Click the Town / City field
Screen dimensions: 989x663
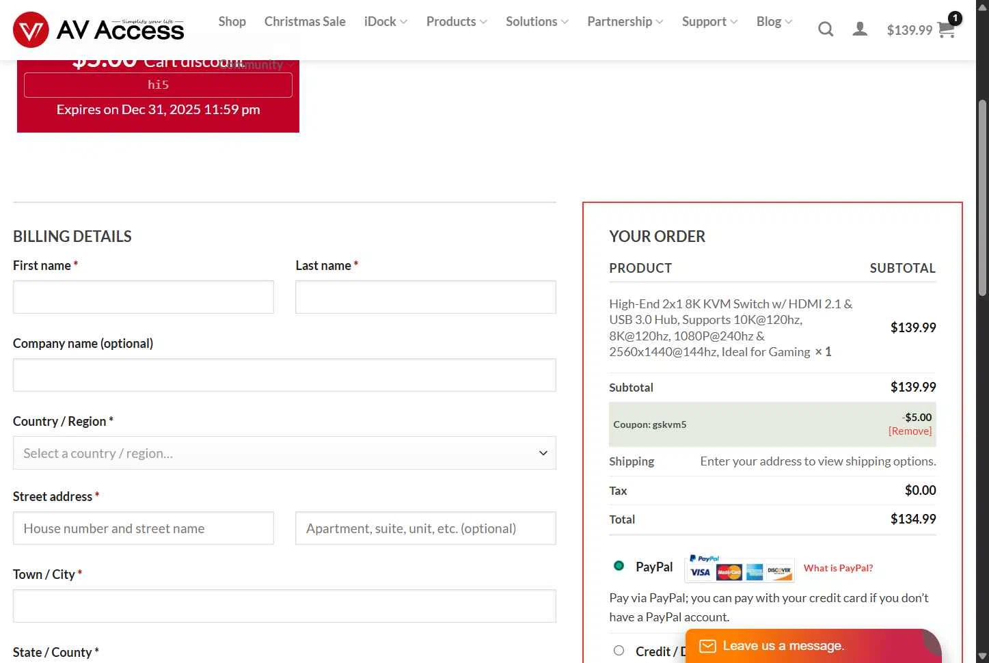284,606
